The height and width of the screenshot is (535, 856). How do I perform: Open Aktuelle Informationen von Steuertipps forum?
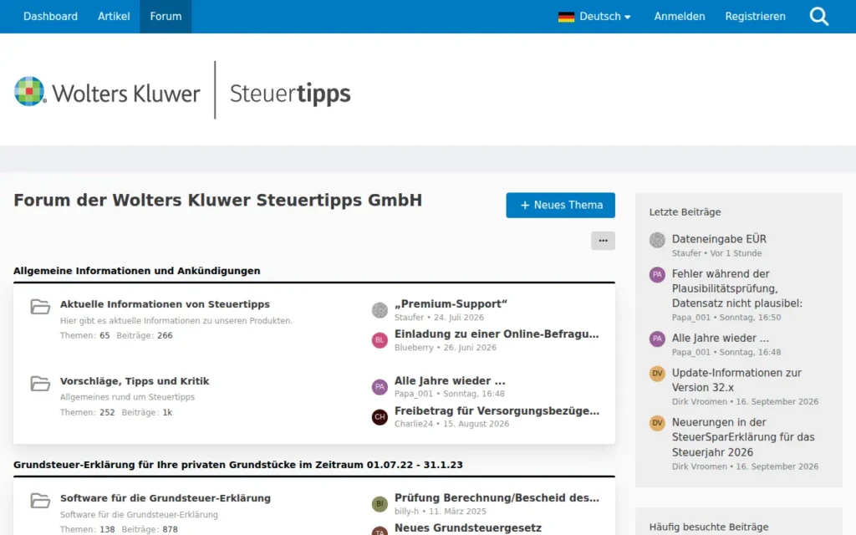(x=165, y=304)
